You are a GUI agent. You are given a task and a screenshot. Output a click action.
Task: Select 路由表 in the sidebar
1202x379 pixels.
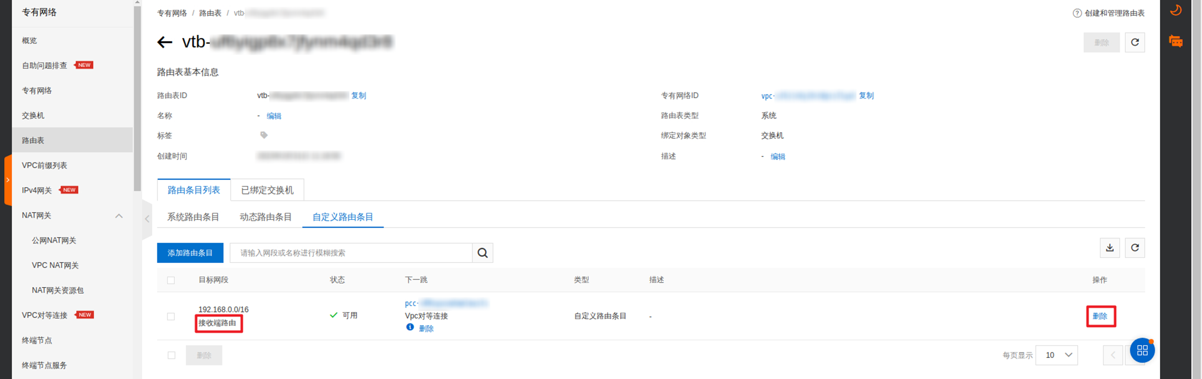click(x=72, y=140)
